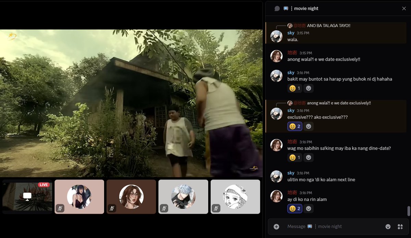Select the manga sketch avatar participant tile

pyautogui.click(x=235, y=197)
